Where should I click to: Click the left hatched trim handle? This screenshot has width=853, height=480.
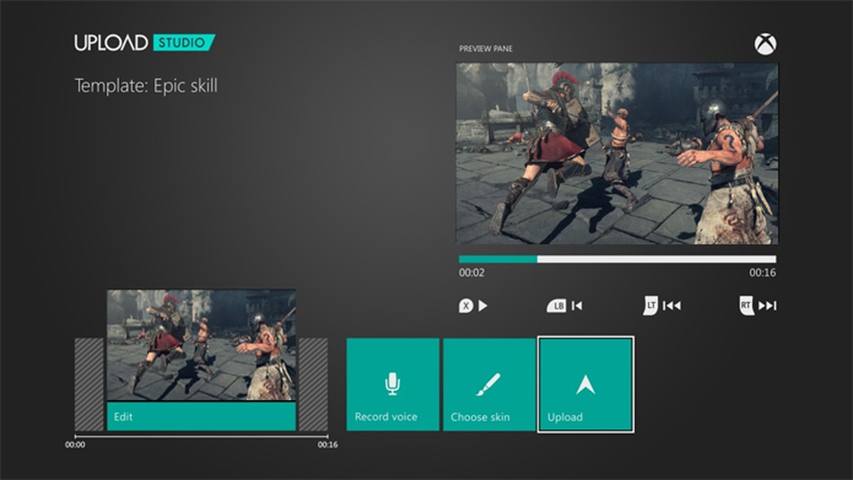(x=88, y=385)
